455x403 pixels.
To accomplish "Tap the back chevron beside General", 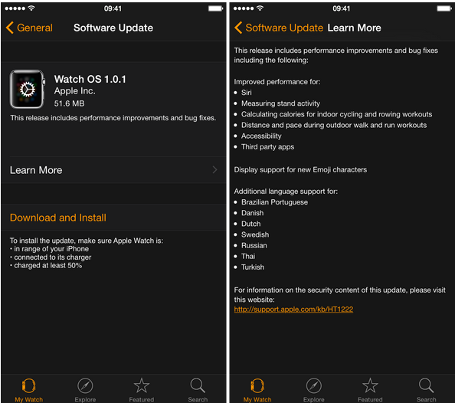I will point(10,28).
